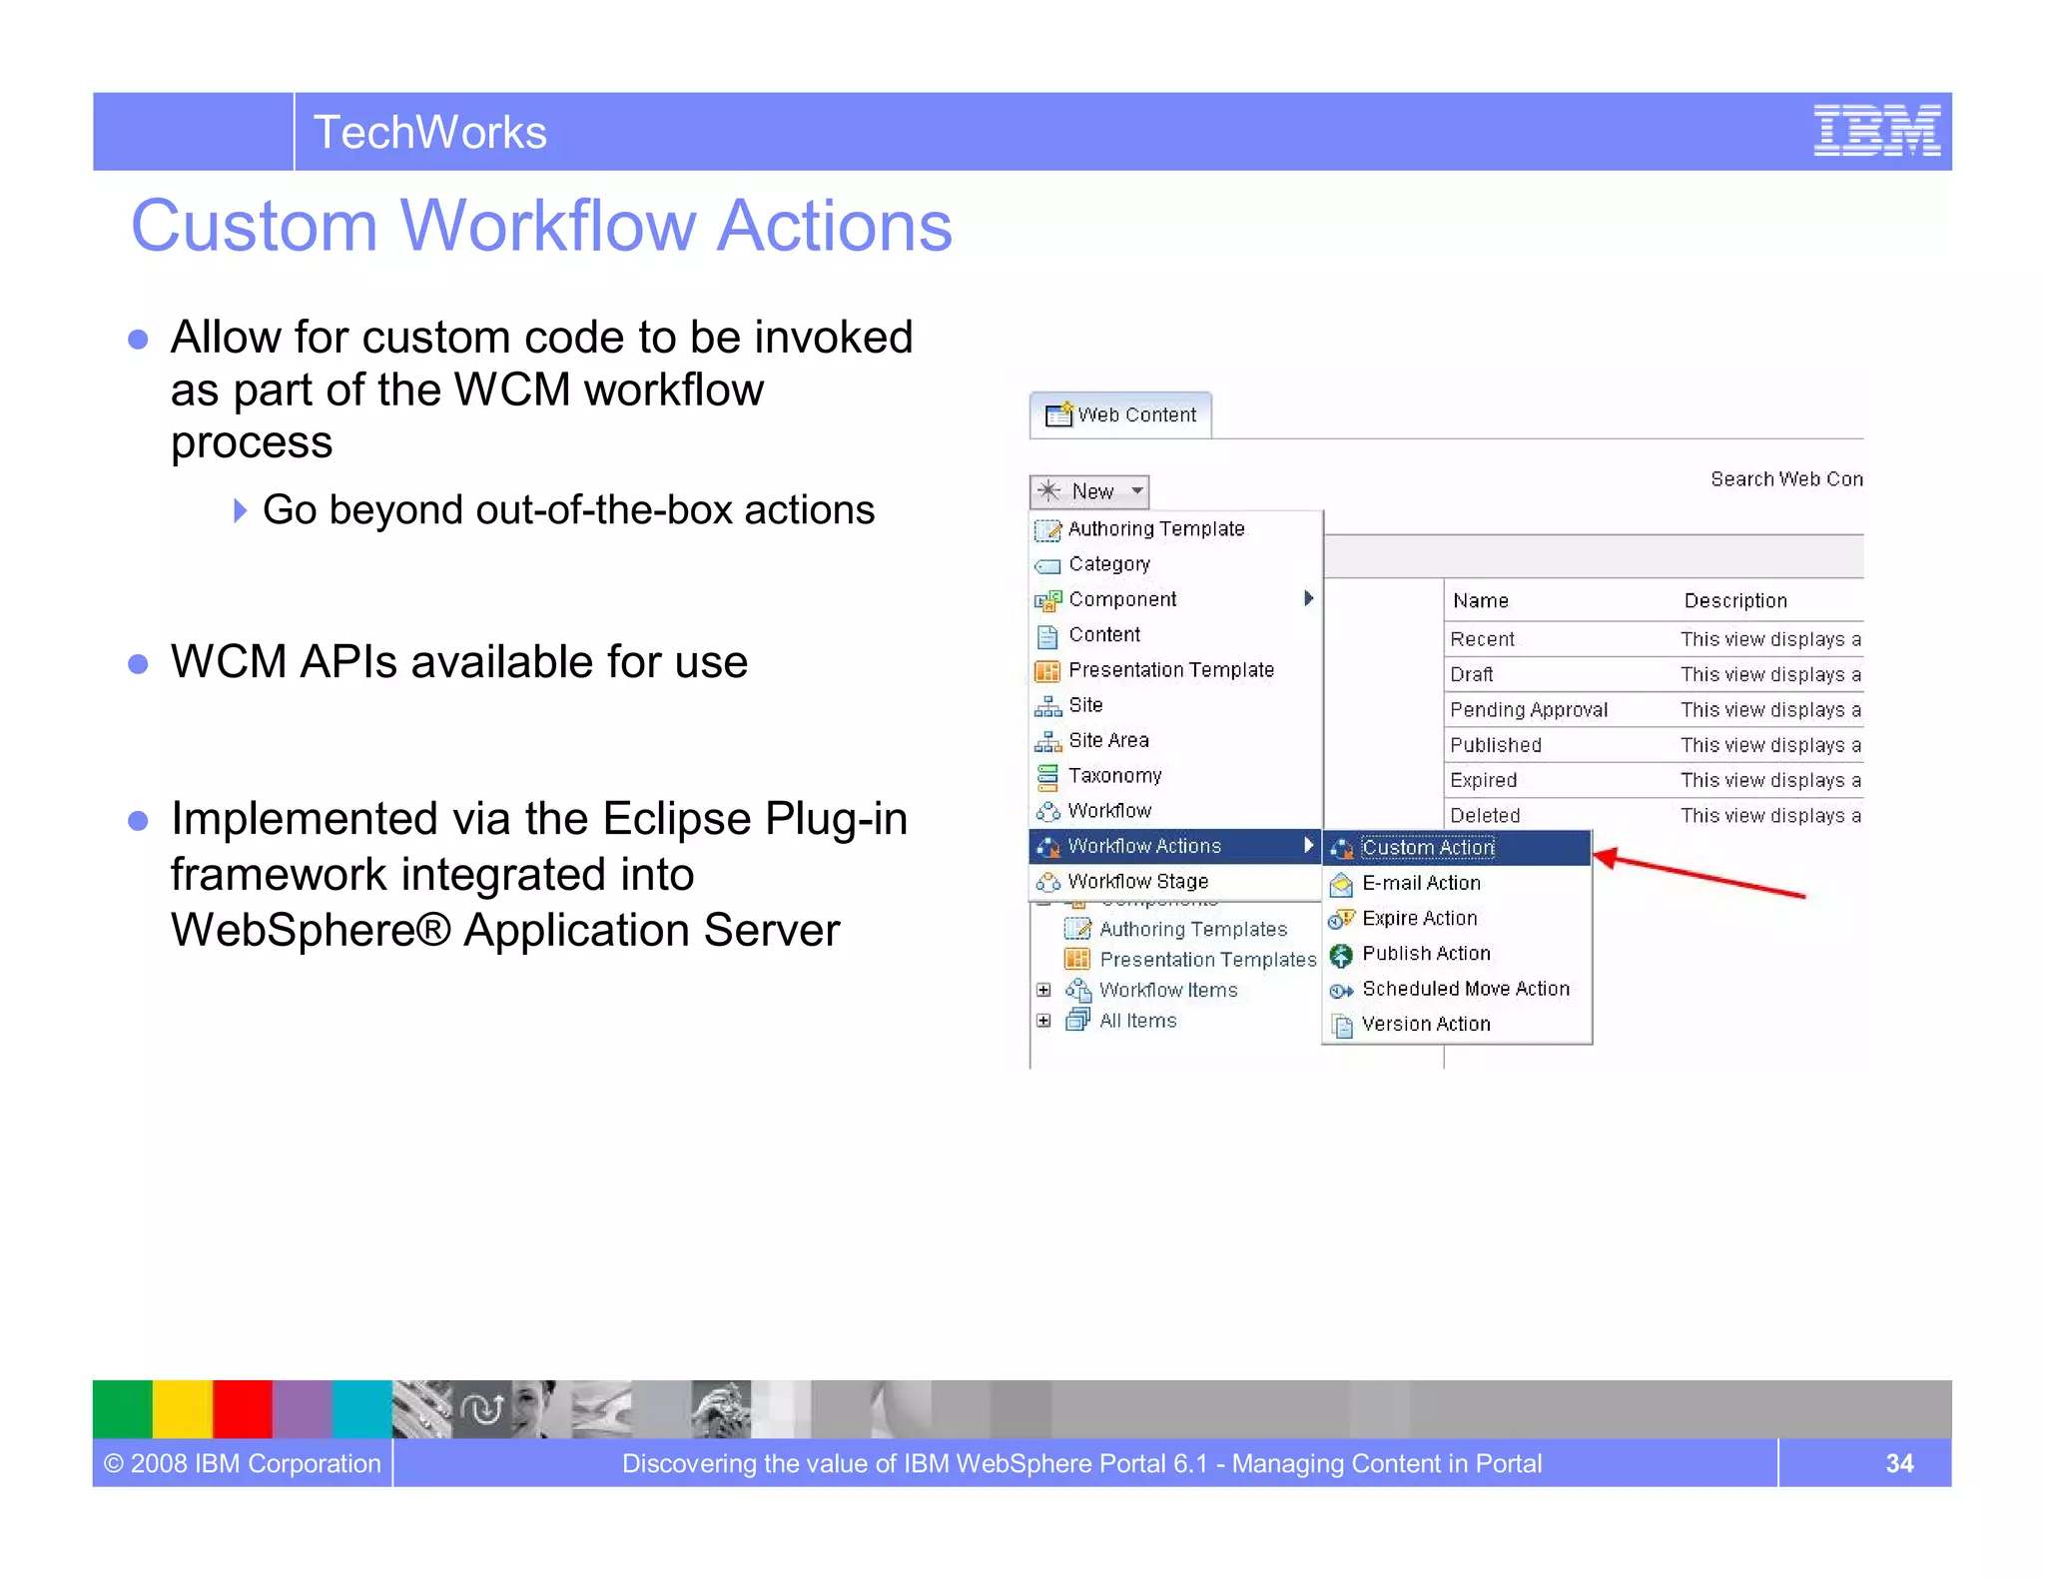2045x1580 pixels.
Task: Choose Custom Action in the submenu
Action: pyautogui.click(x=1456, y=848)
